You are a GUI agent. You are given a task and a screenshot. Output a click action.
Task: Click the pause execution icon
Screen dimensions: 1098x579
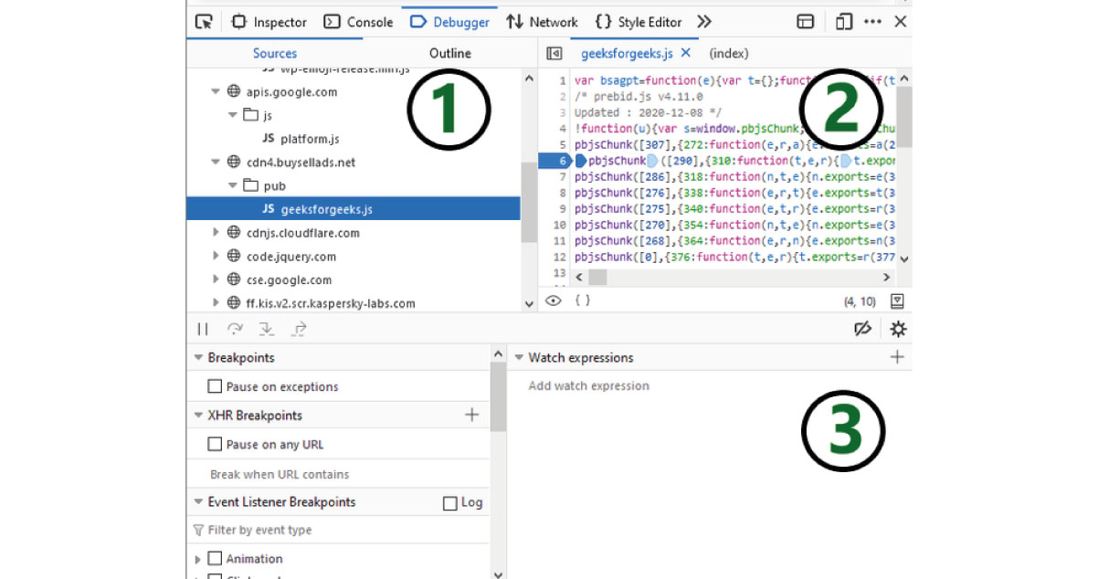203,329
